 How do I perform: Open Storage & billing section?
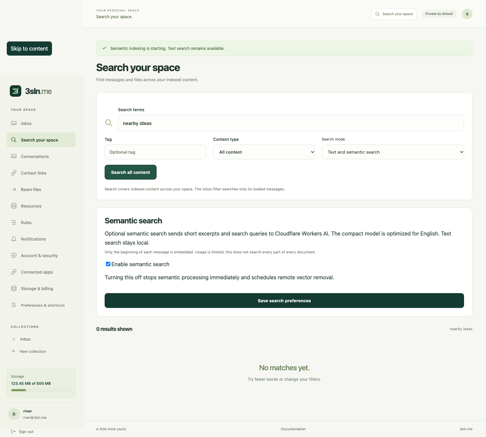tap(41, 288)
